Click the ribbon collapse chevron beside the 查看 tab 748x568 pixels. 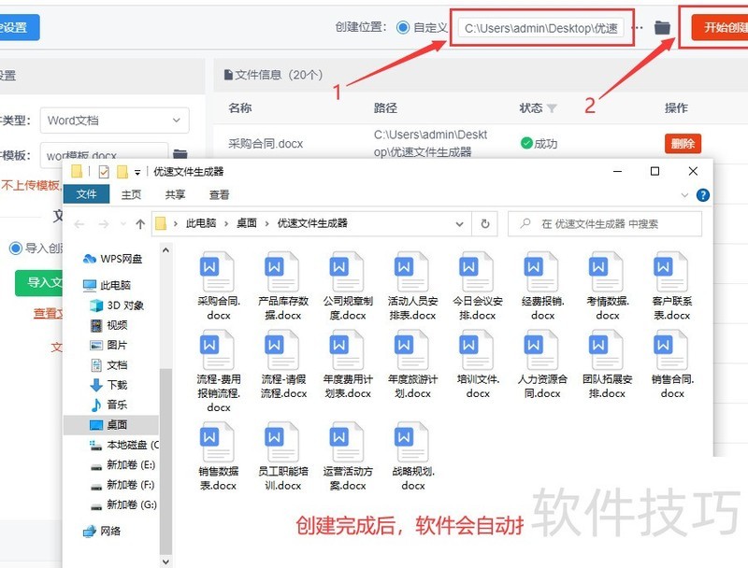tap(685, 194)
